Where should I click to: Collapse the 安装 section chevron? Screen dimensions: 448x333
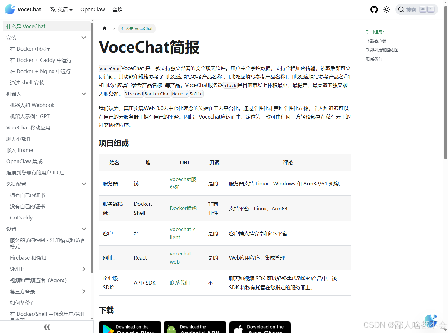(x=84, y=38)
